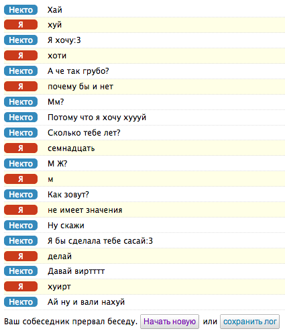Click the message "А че так грубо?"
Image resolution: width=285 pixels, height=333 pixels.
click(x=78, y=71)
